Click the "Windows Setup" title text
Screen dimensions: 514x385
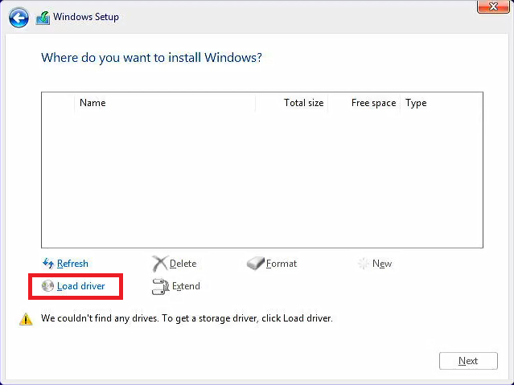(86, 17)
